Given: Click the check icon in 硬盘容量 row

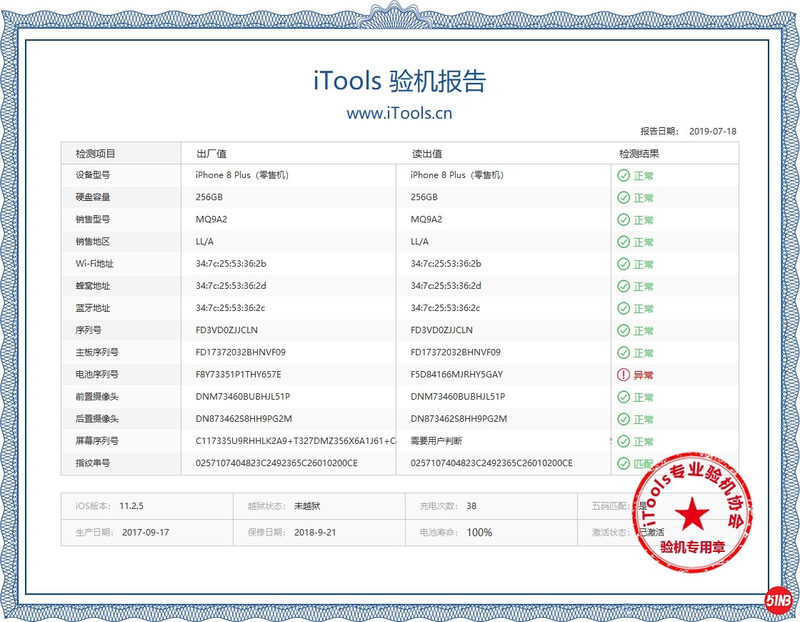Looking at the screenshot, I should click(624, 197).
